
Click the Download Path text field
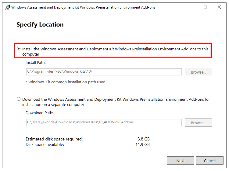pos(104,122)
